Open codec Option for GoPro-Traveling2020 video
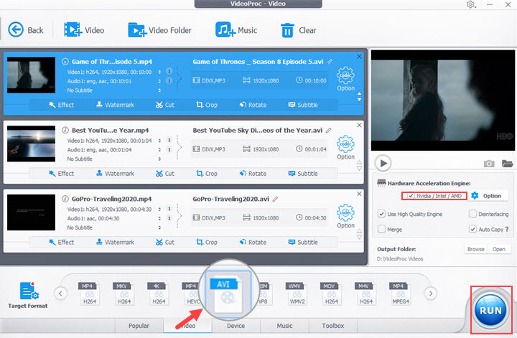The image size is (517, 338). (345, 216)
